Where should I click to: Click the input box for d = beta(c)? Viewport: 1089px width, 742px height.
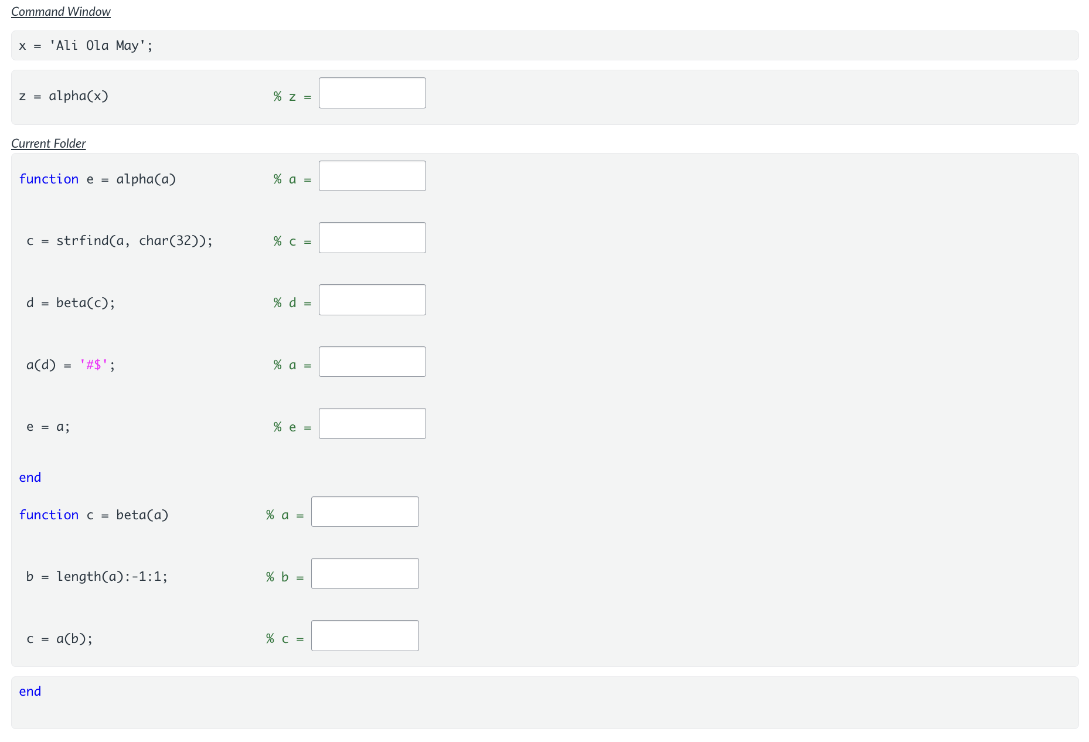tap(372, 300)
